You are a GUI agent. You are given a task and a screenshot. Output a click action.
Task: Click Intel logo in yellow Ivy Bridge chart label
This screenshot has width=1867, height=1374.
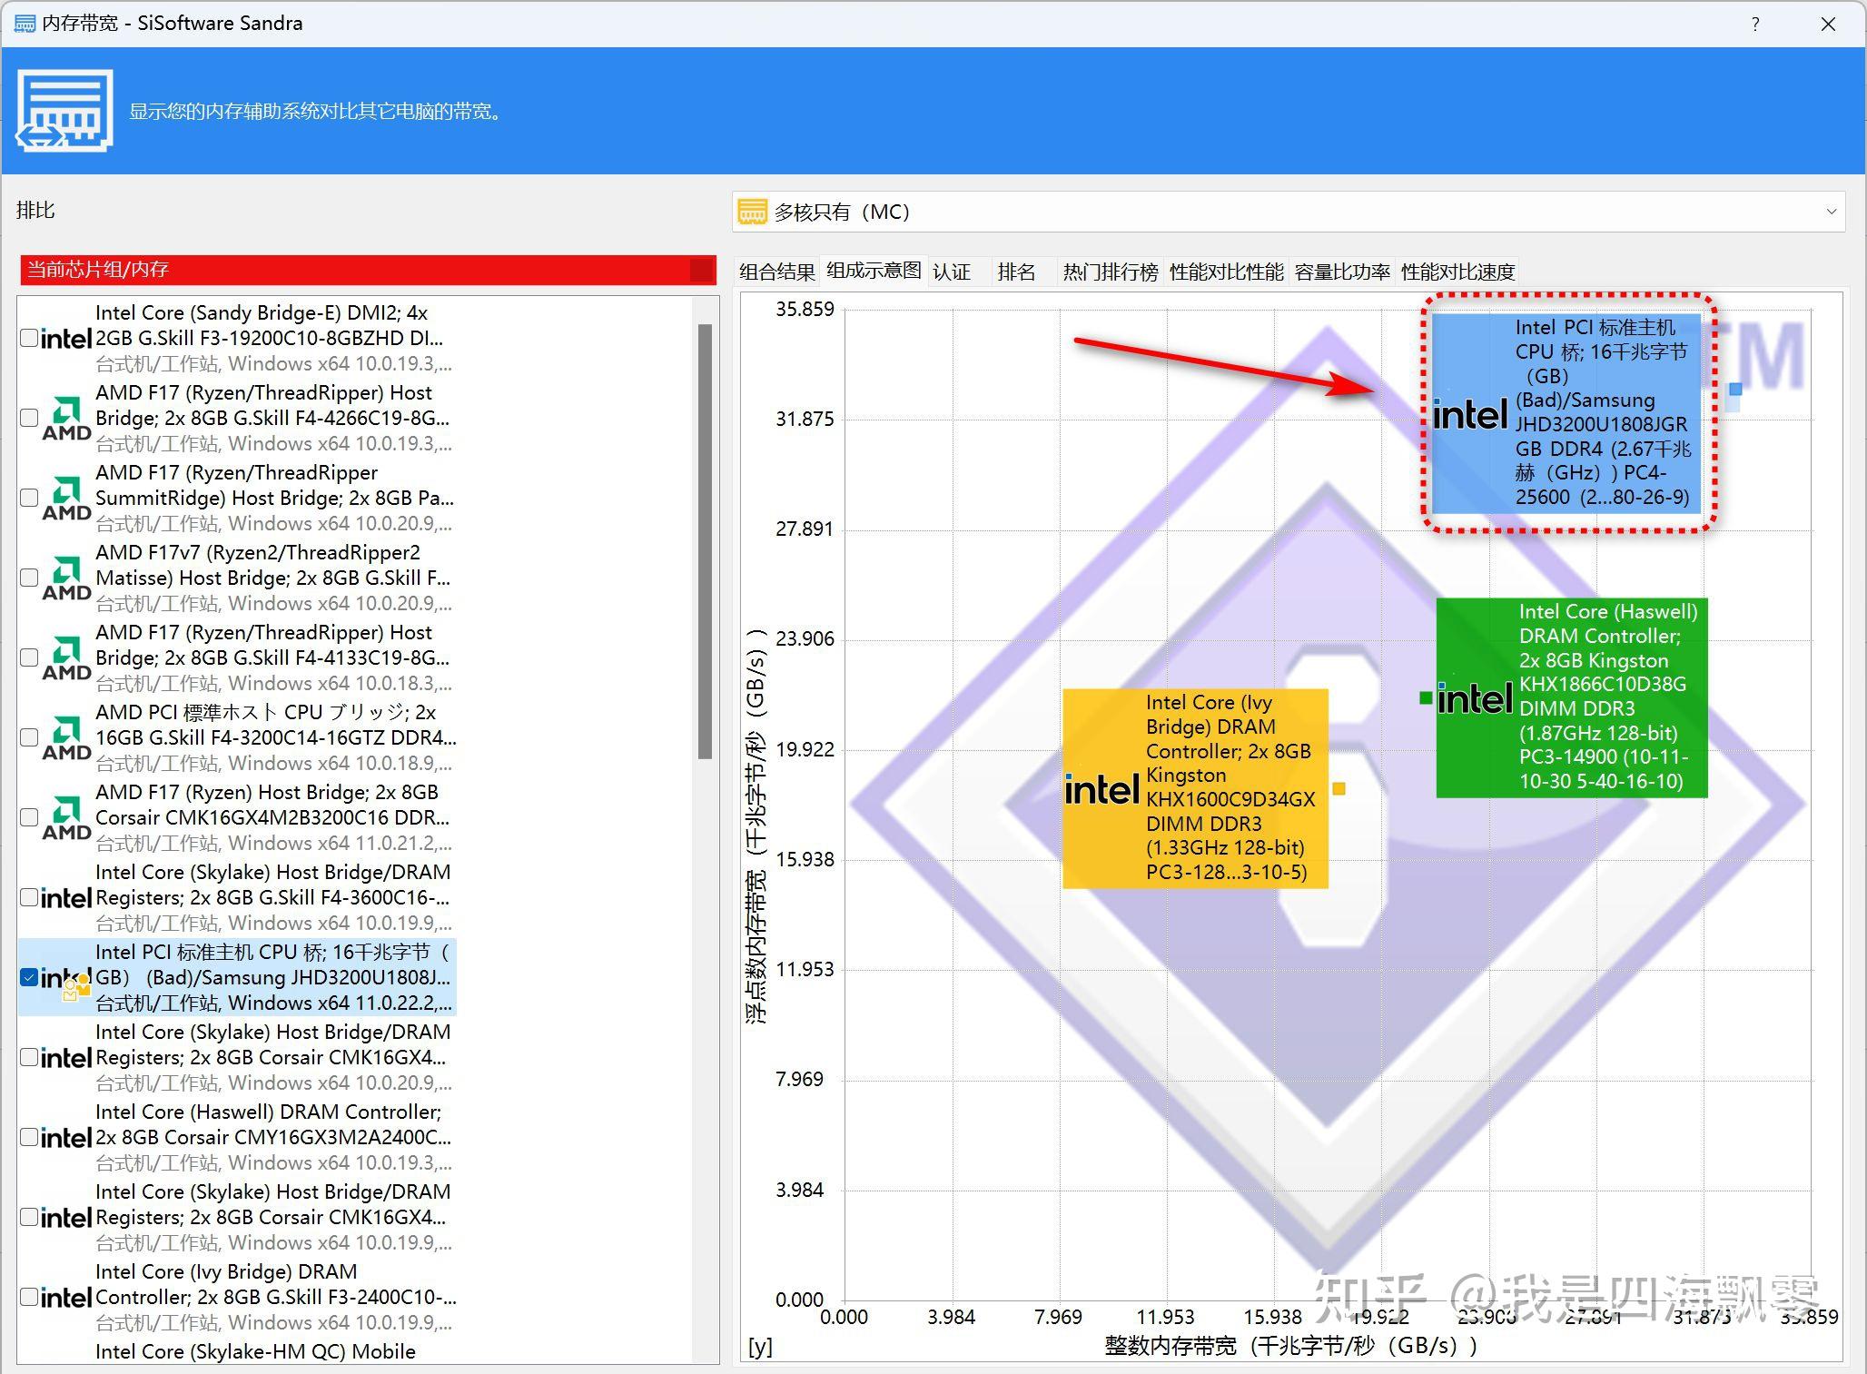coord(1101,788)
